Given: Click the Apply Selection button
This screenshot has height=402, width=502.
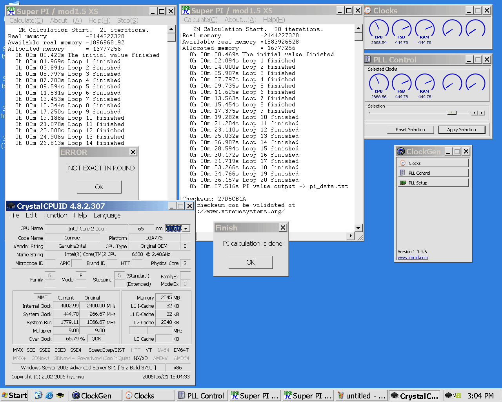Looking at the screenshot, I should pyautogui.click(x=462, y=130).
